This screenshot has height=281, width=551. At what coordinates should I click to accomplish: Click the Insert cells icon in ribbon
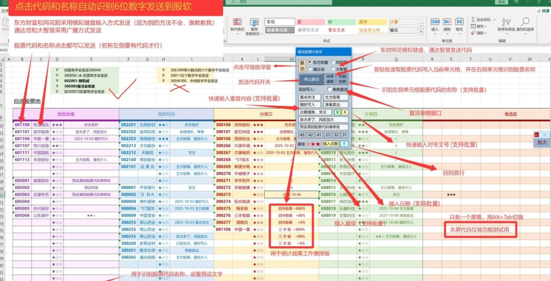[x=435, y=22]
